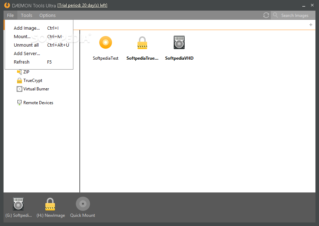This screenshot has height=226, width=319.
Task: Select TrueCrypt in the sidebar
Action: coord(33,81)
